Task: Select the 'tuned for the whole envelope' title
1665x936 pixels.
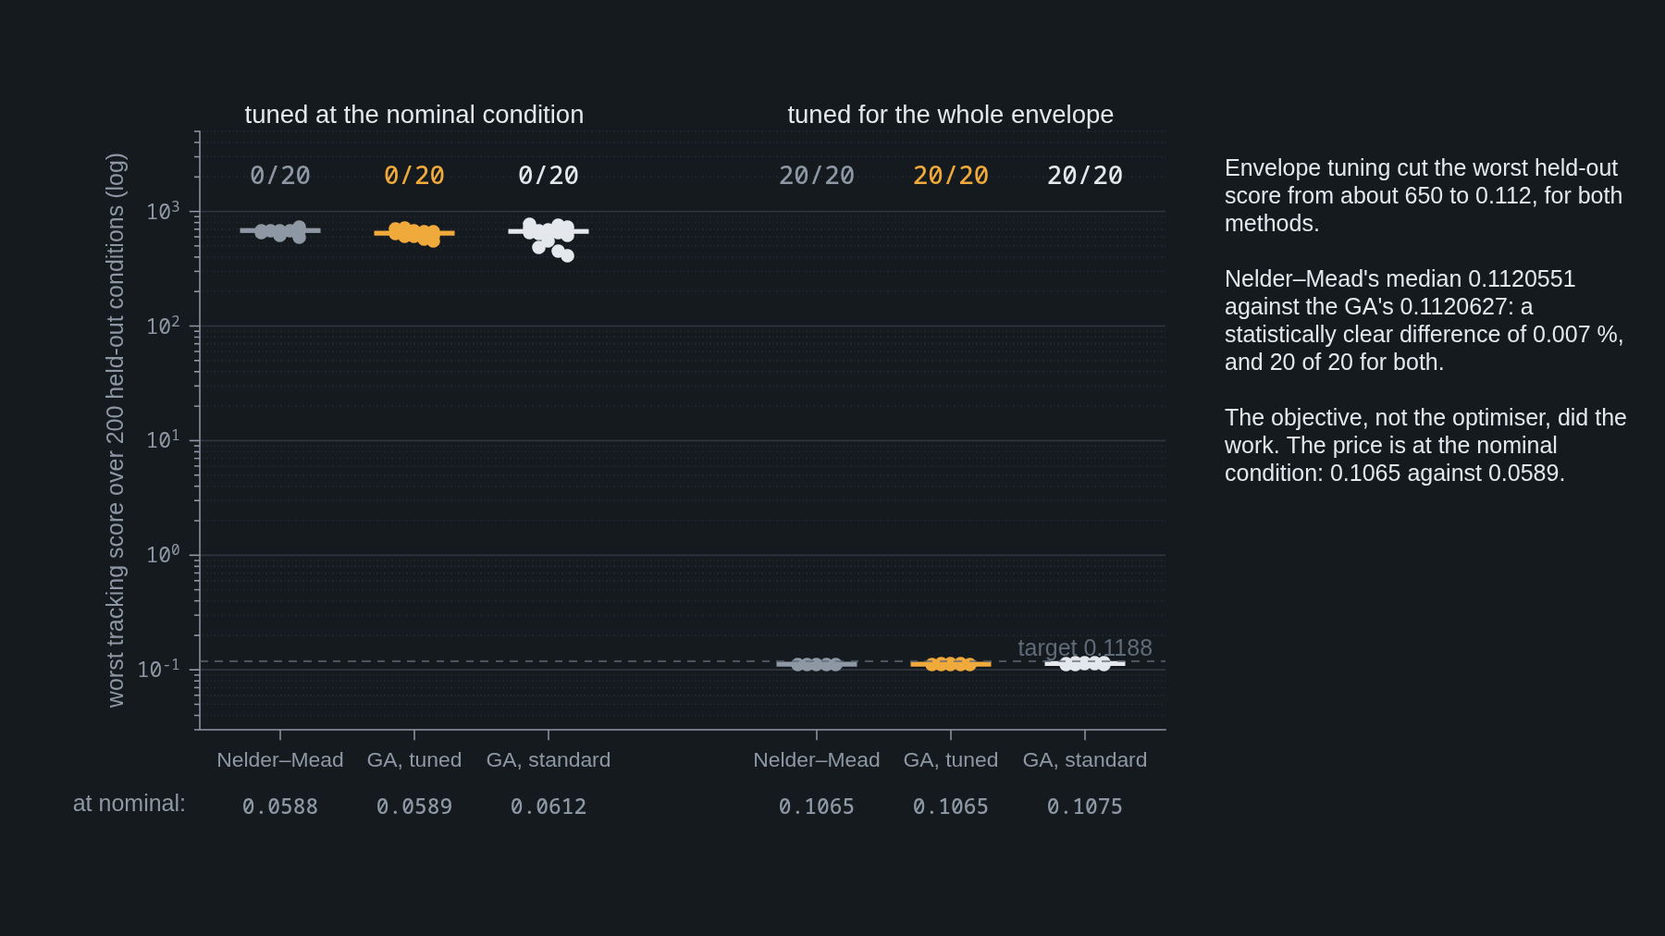Action: click(951, 115)
